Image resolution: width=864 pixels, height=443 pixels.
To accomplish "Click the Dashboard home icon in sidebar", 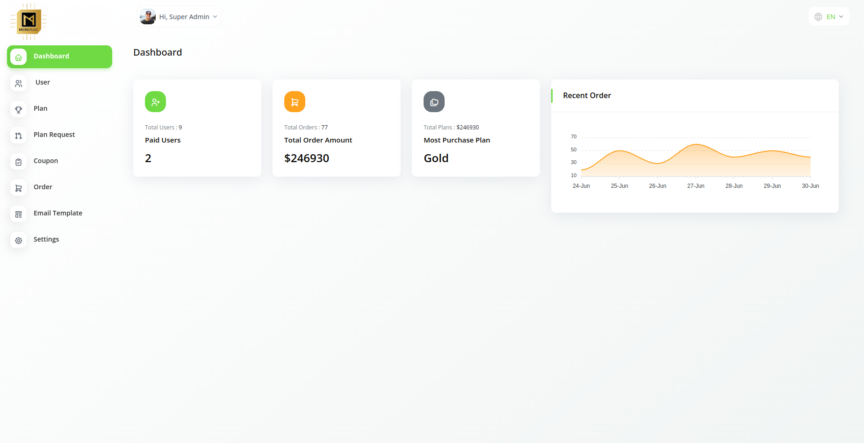I will click(x=18, y=57).
